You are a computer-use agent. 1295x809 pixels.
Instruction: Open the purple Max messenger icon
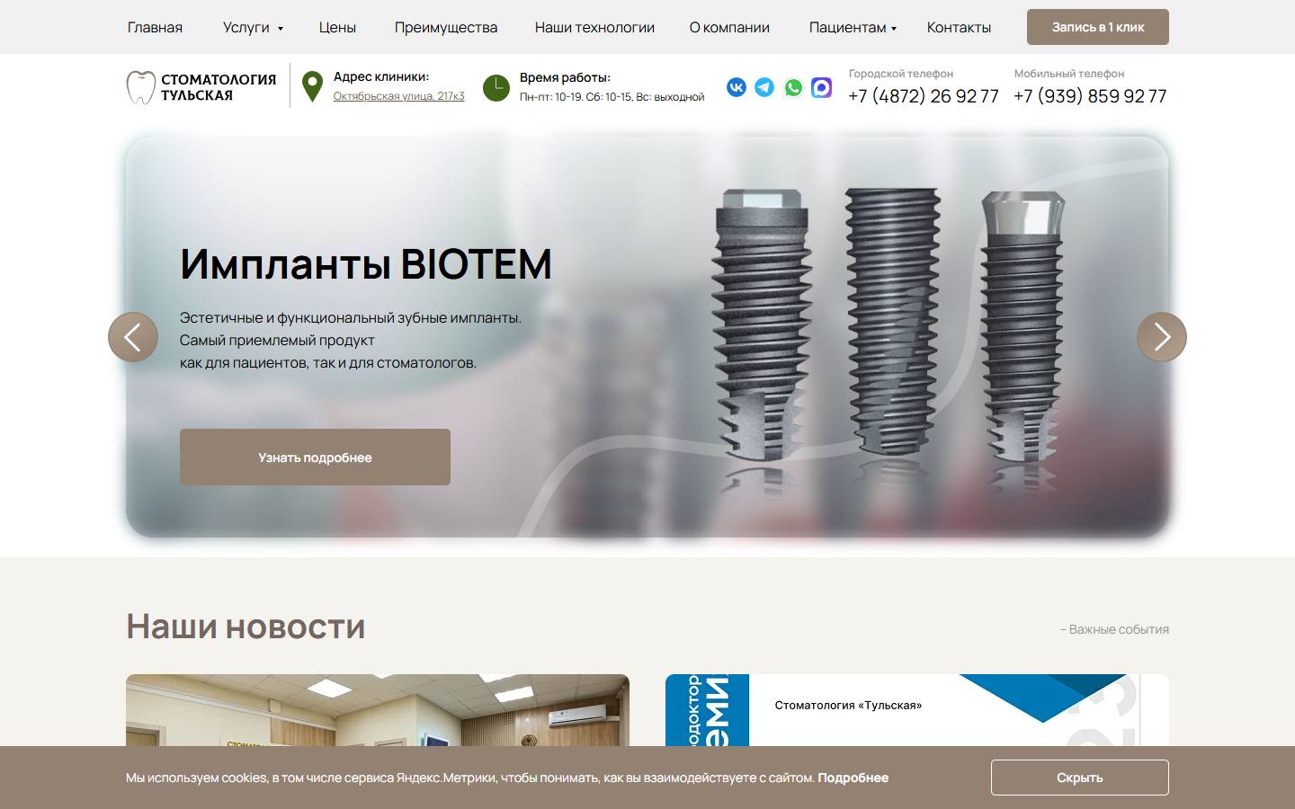click(821, 87)
